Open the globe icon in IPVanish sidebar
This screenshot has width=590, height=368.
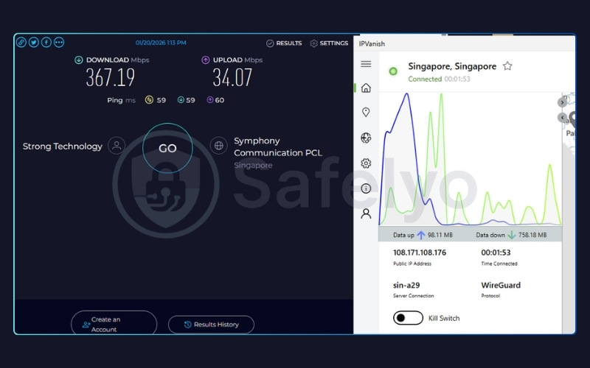[366, 138]
